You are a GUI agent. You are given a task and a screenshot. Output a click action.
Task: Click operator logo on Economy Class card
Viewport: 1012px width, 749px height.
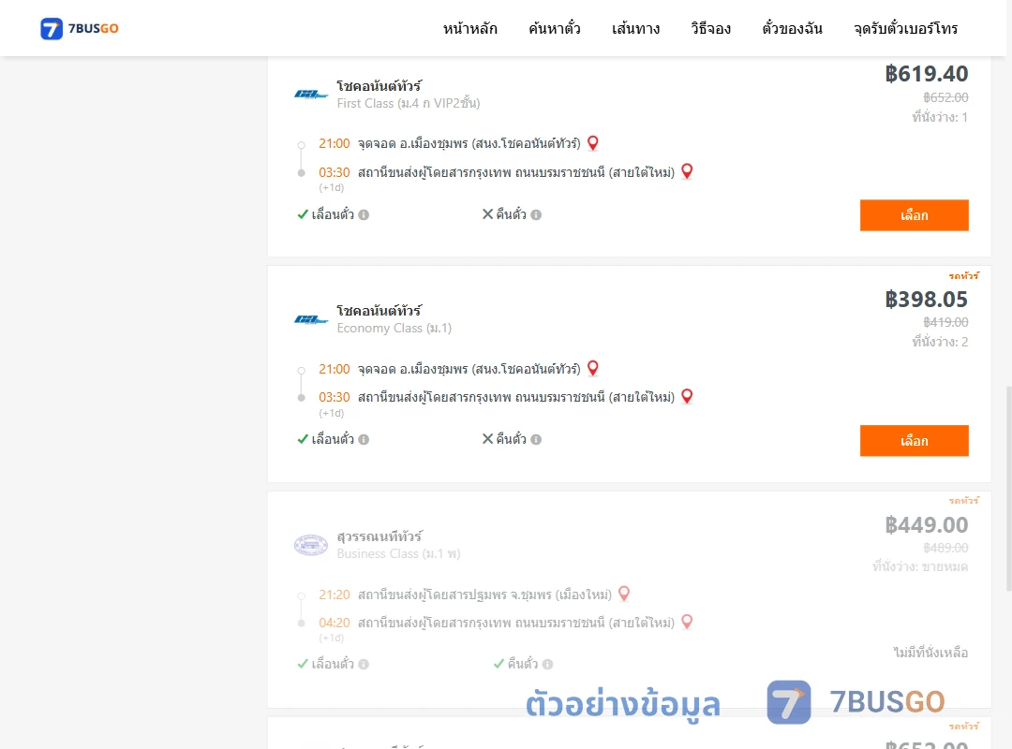[311, 319]
